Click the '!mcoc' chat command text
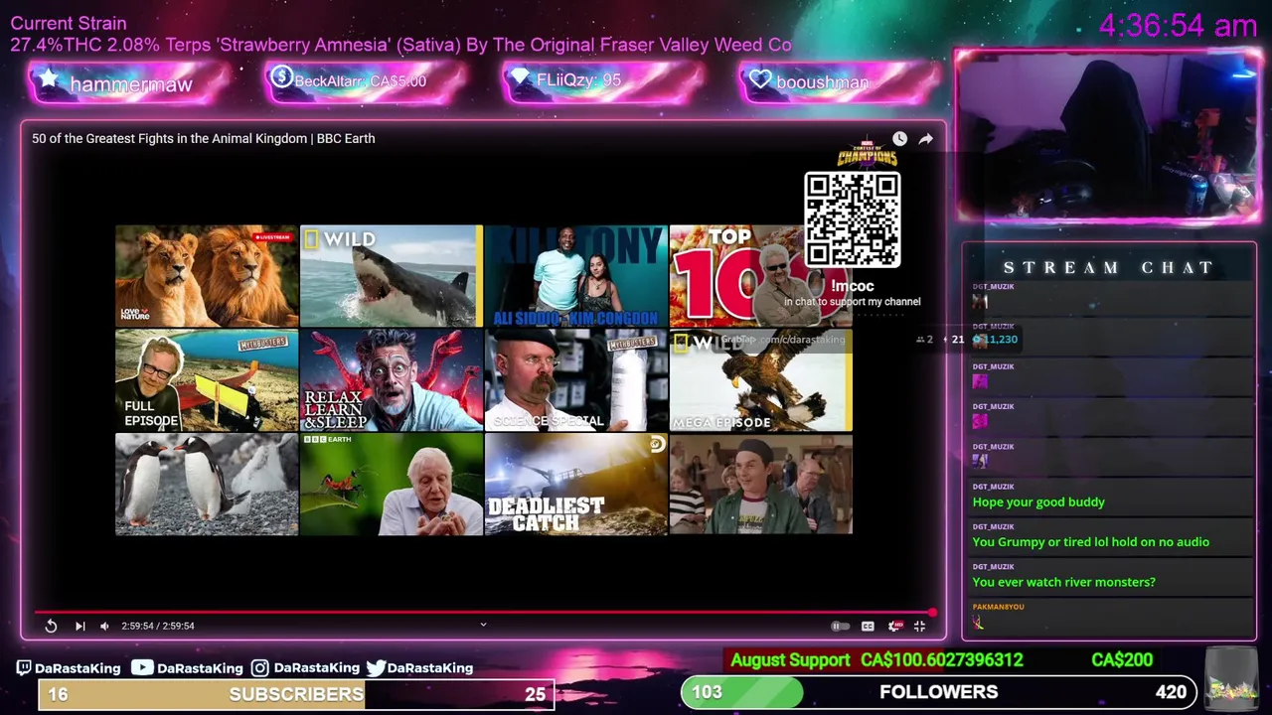The width and height of the screenshot is (1272, 715). click(852, 286)
